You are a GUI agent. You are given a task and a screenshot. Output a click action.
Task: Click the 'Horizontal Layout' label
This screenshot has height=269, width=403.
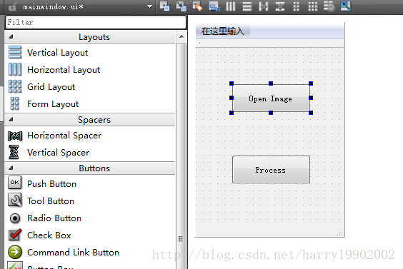point(64,70)
